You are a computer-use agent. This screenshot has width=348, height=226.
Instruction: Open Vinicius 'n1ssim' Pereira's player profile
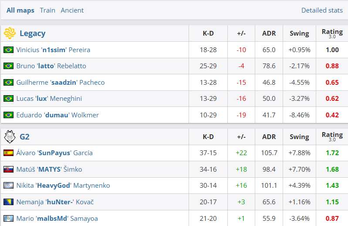(x=53, y=50)
